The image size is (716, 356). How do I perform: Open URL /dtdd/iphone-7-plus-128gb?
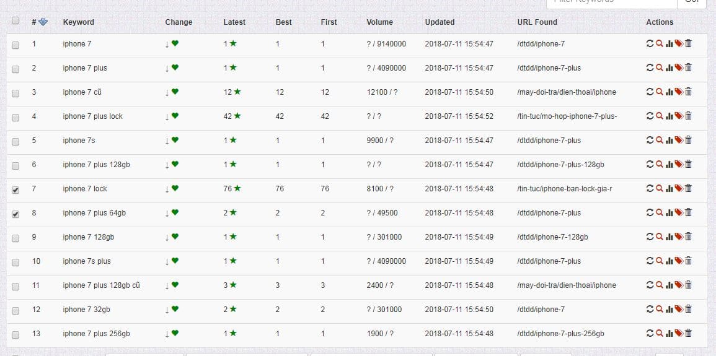561,165
